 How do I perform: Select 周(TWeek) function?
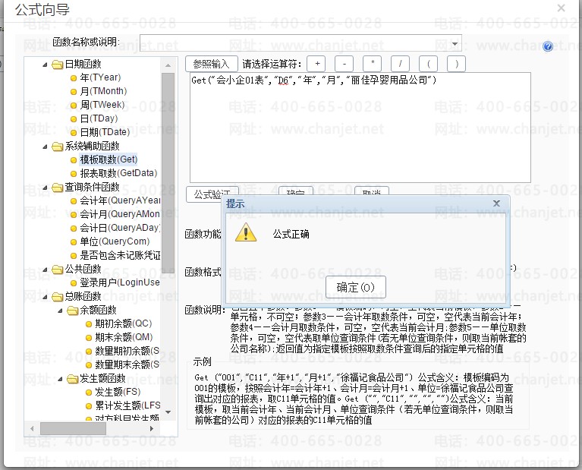(x=102, y=105)
